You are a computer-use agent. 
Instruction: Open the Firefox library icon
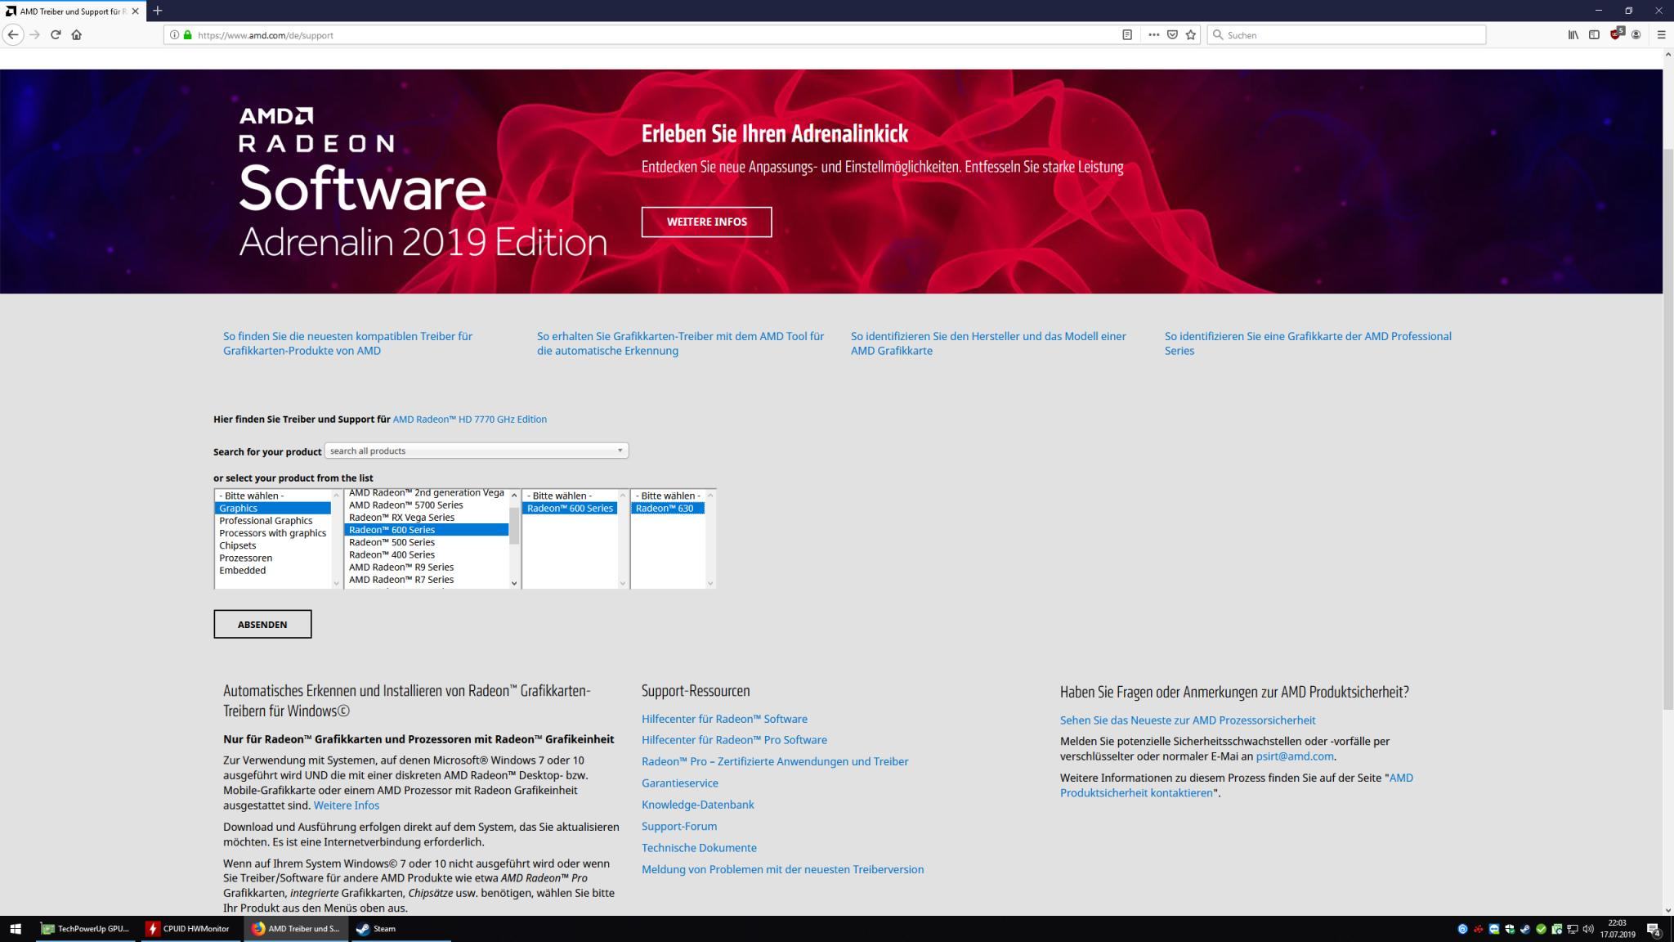pyautogui.click(x=1573, y=34)
